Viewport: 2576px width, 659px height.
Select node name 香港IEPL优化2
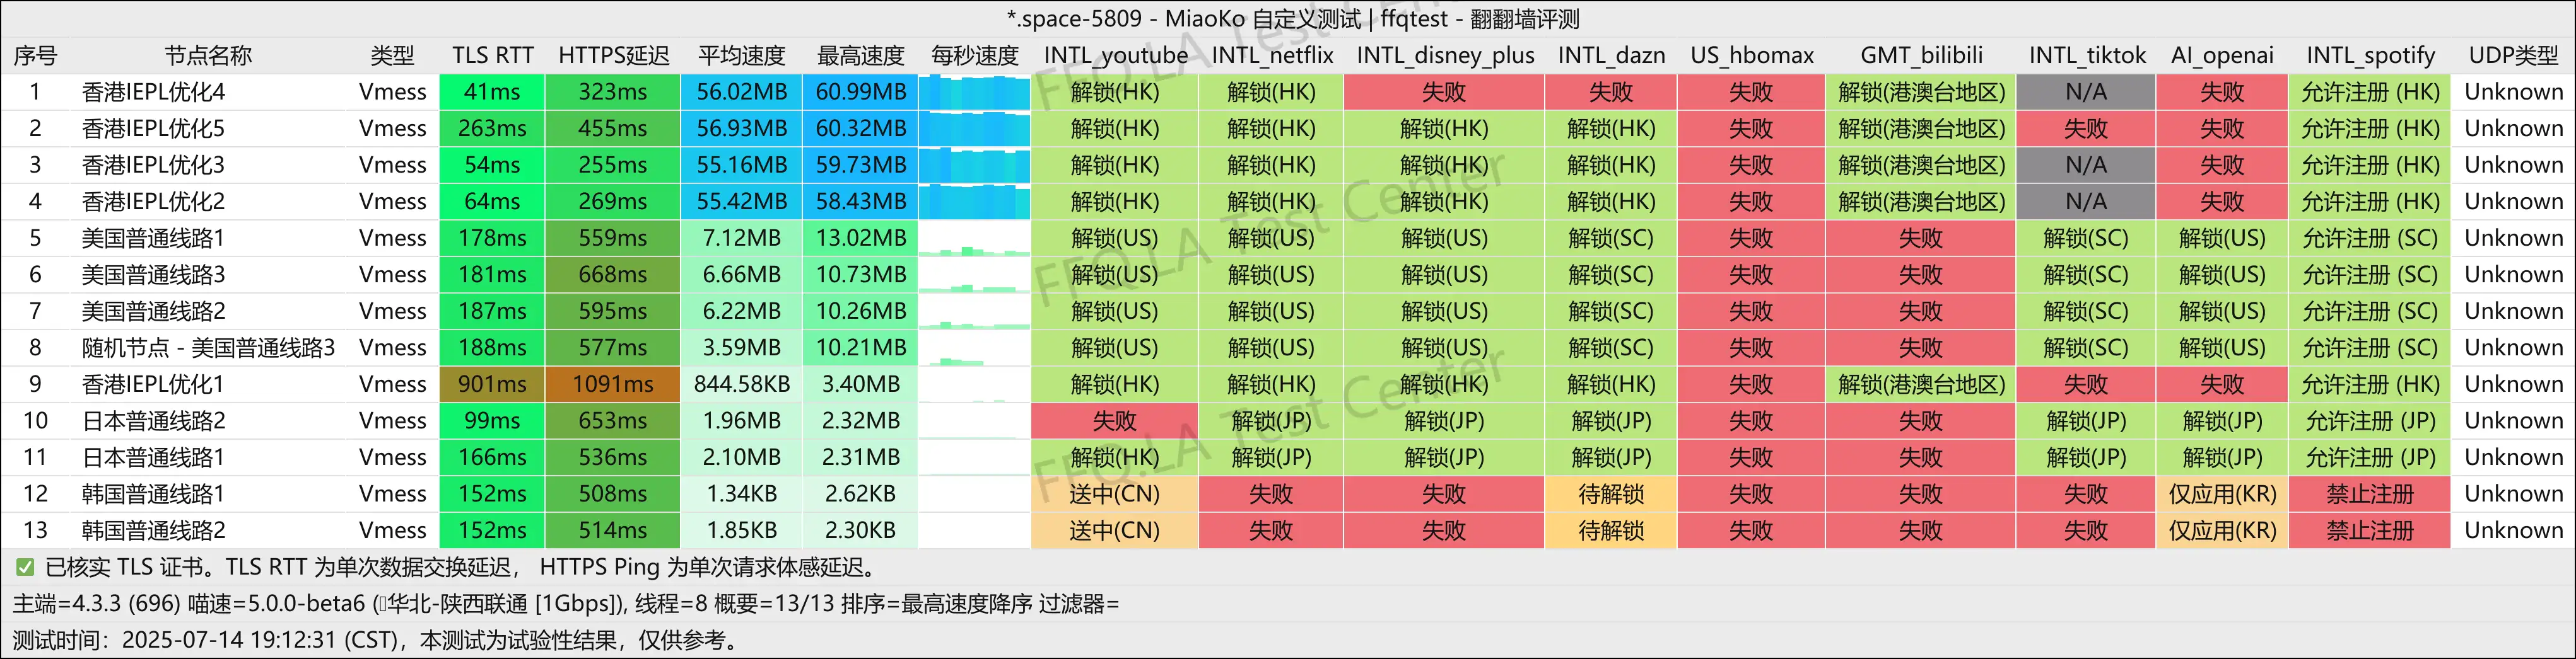pos(153,202)
